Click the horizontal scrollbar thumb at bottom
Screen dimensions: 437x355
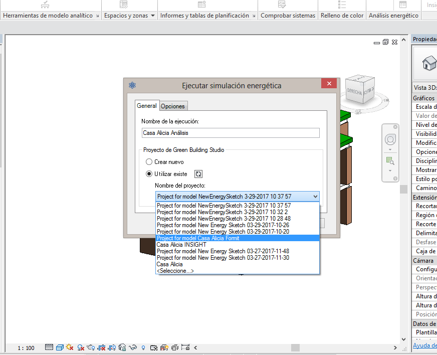(x=295, y=348)
